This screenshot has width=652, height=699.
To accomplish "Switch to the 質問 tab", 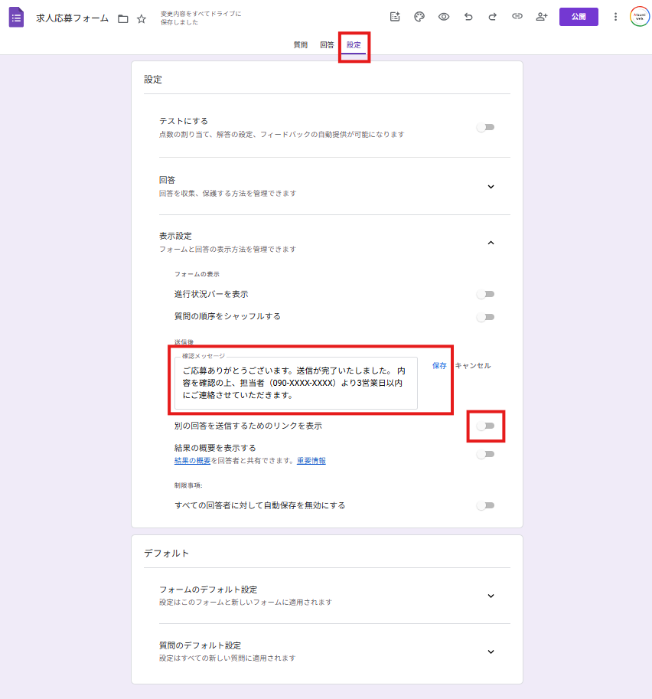I will [300, 44].
